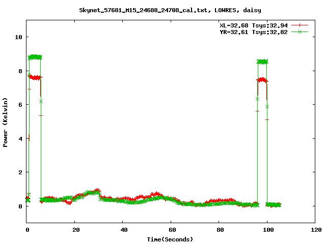Click y-axis tick label '8'
The height and width of the screenshot is (244, 326).
click(x=20, y=71)
